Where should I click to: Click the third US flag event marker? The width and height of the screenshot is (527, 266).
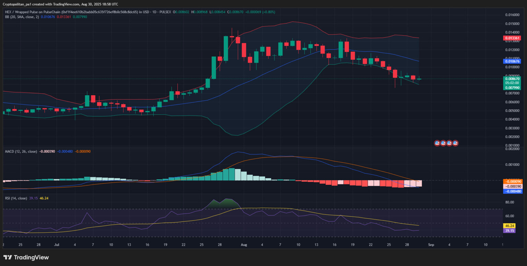tap(449, 143)
